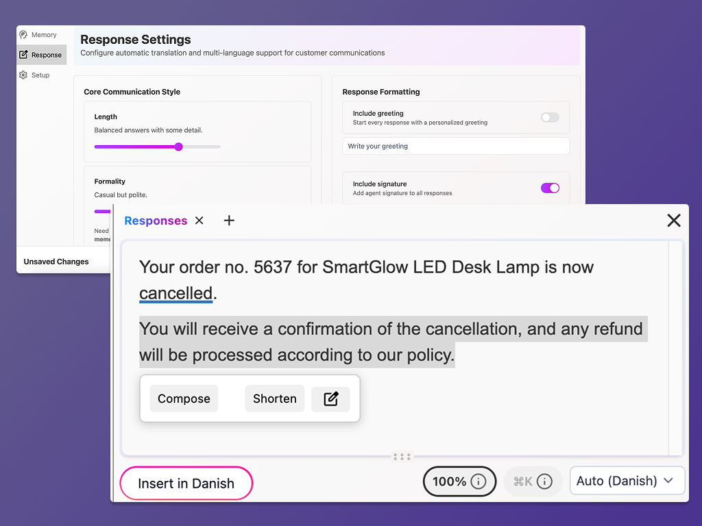702x526 pixels.
Task: Enable the Include greeting toggle
Action: click(x=550, y=117)
